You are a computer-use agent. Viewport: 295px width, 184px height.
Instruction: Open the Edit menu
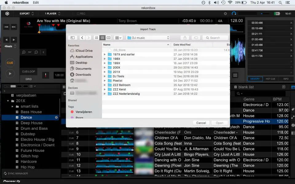point(36,2)
